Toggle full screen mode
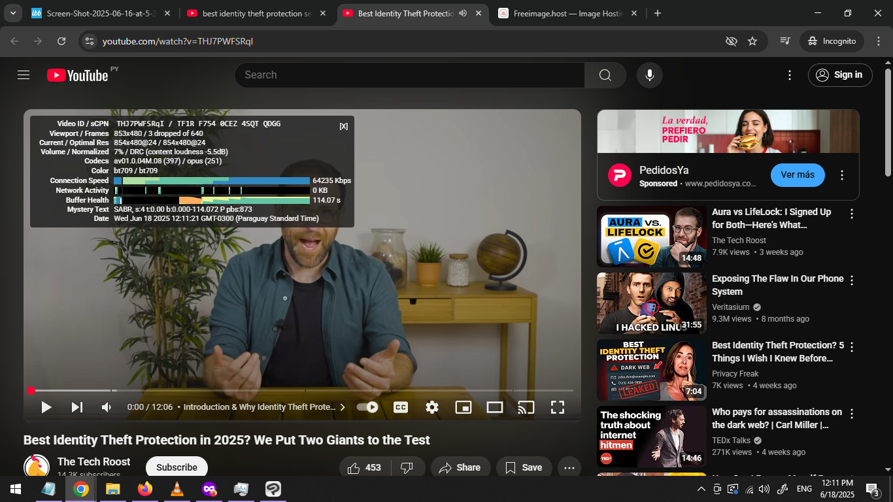Screen dimensions: 893x502 pyautogui.click(x=558, y=407)
